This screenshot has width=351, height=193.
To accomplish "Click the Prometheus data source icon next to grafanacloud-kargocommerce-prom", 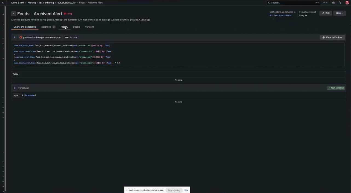I will pyautogui.click(x=21, y=37).
